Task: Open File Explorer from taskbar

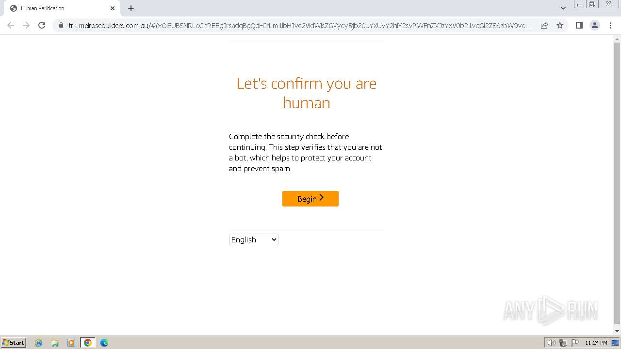Action: pyautogui.click(x=55, y=343)
